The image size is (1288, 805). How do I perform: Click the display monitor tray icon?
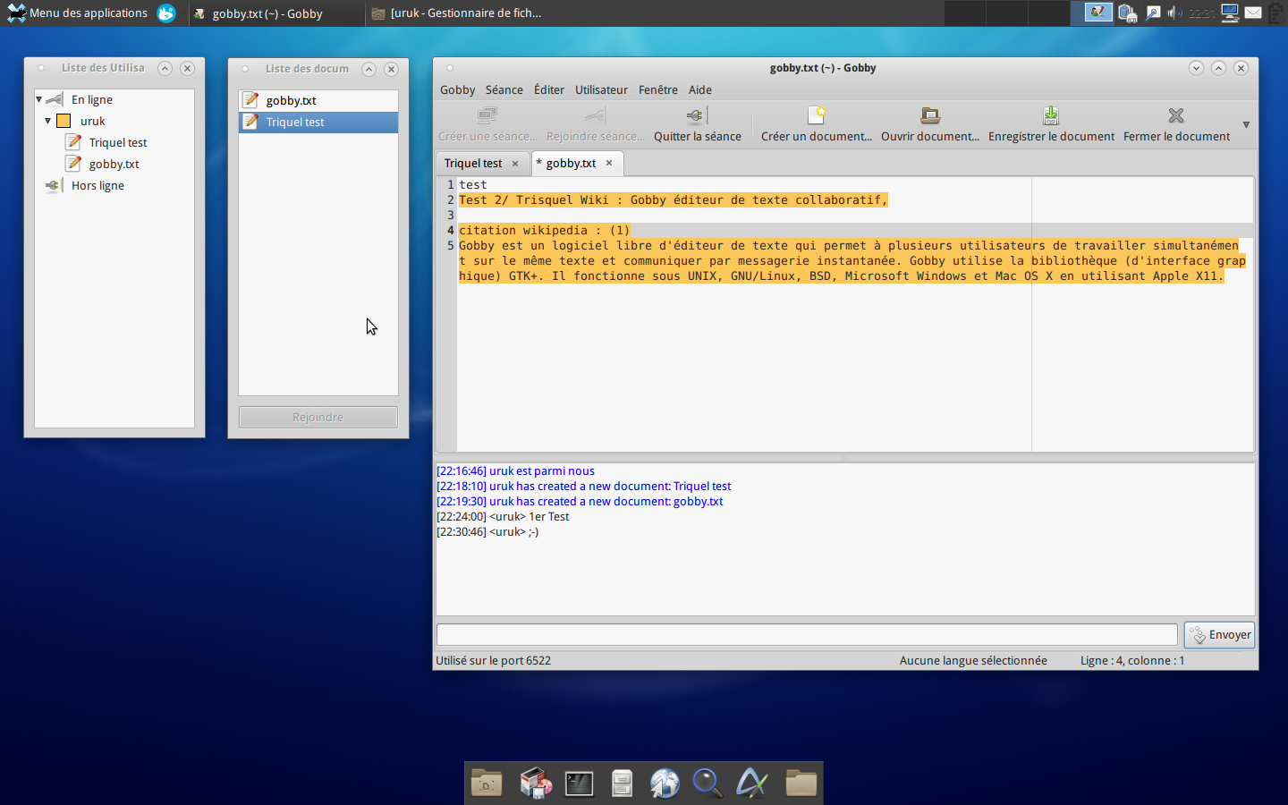coord(1231,13)
